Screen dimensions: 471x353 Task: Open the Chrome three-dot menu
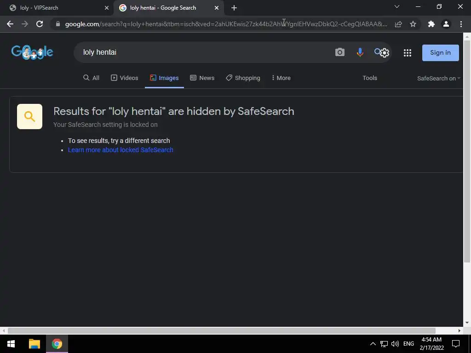click(461, 24)
